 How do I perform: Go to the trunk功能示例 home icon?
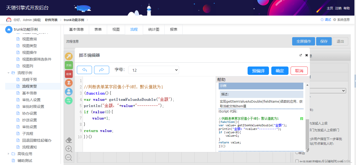[x=9, y=30]
